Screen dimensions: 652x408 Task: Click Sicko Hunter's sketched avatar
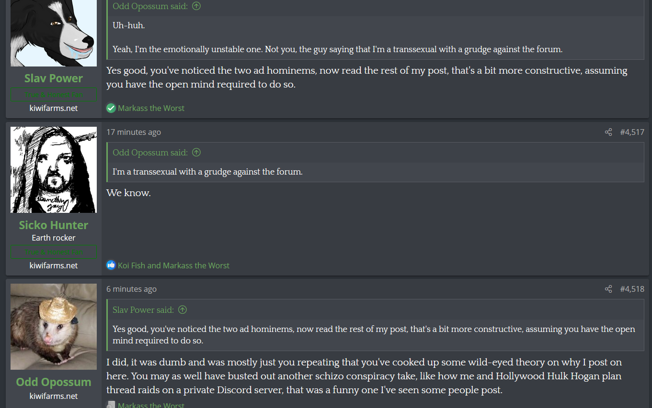pyautogui.click(x=54, y=170)
